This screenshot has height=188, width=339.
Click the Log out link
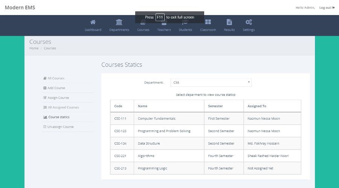coord(327,8)
